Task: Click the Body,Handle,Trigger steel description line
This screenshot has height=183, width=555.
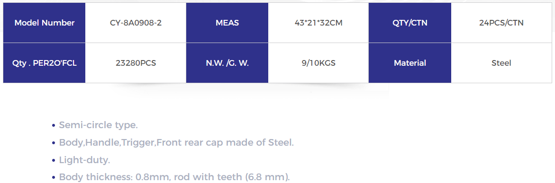Action: click(x=176, y=143)
